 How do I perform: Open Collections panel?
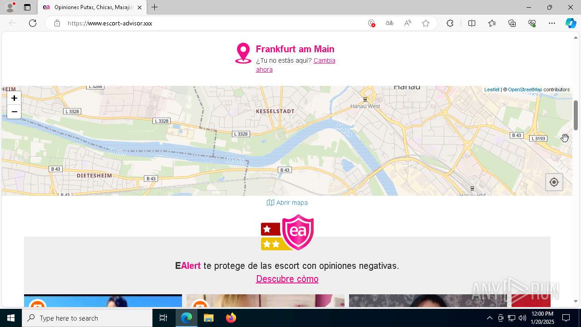[x=512, y=23]
